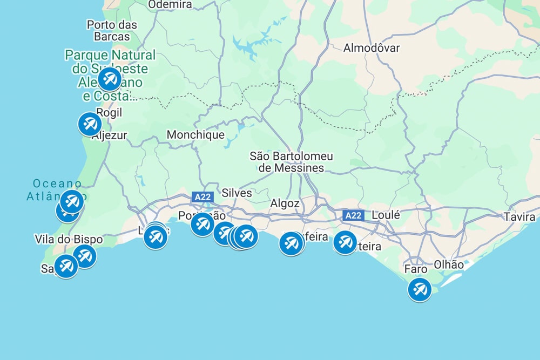Click the Tavira place label
The height and width of the screenshot is (360, 540).
519,217
